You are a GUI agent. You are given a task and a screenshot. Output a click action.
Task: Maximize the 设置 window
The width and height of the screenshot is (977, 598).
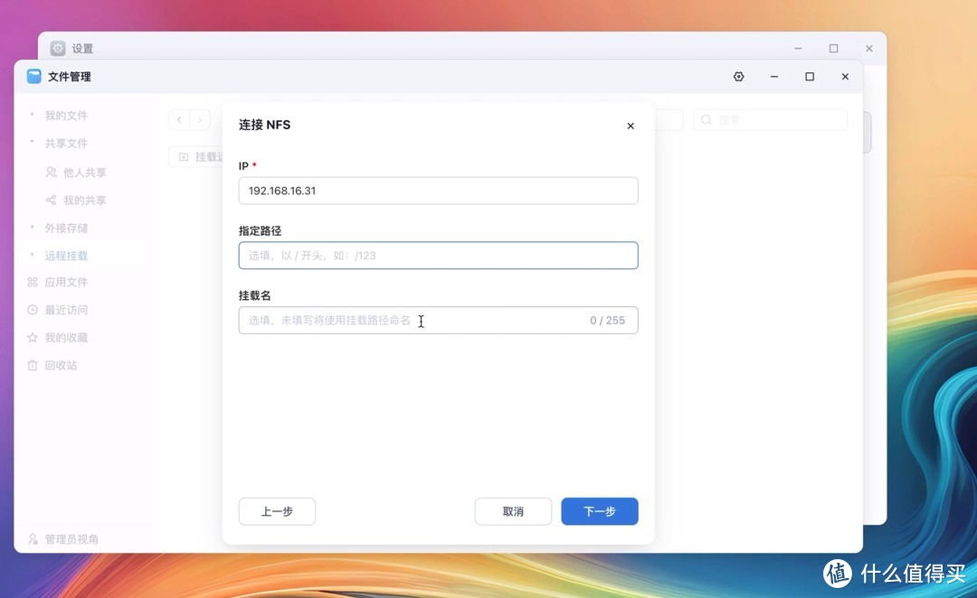coord(834,49)
